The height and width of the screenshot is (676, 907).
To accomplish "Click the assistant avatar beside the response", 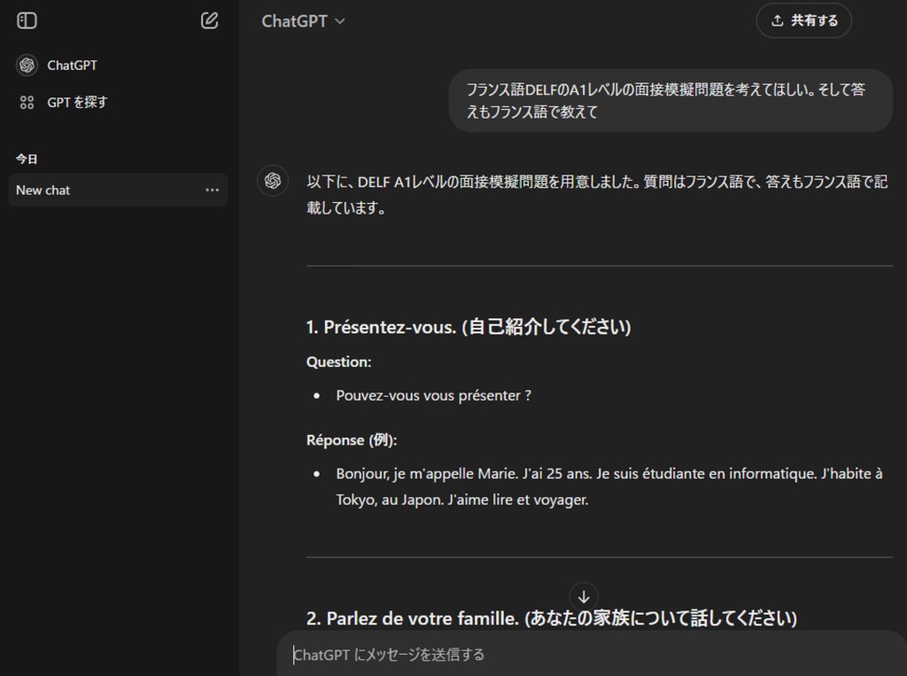I will pos(273,181).
